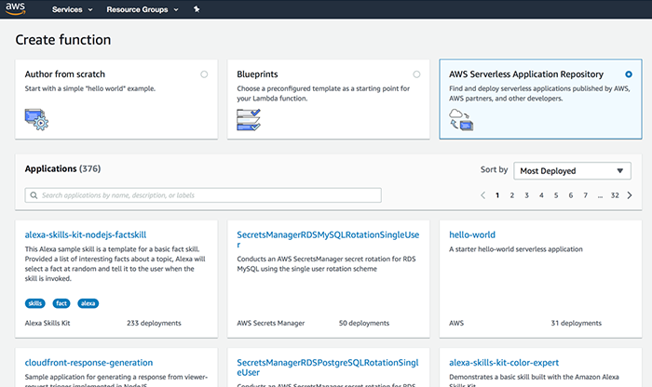652x387 pixels.
Task: Click the Create function page heading
Action: pos(63,40)
